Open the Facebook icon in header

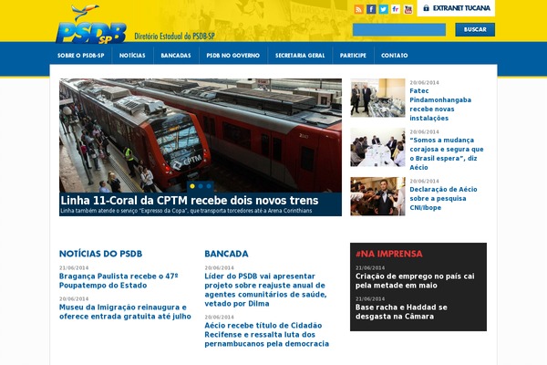tap(371, 9)
